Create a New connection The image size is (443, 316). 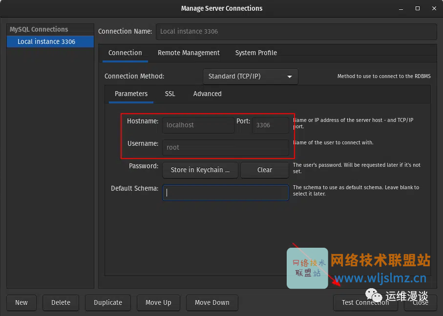tap(21, 302)
